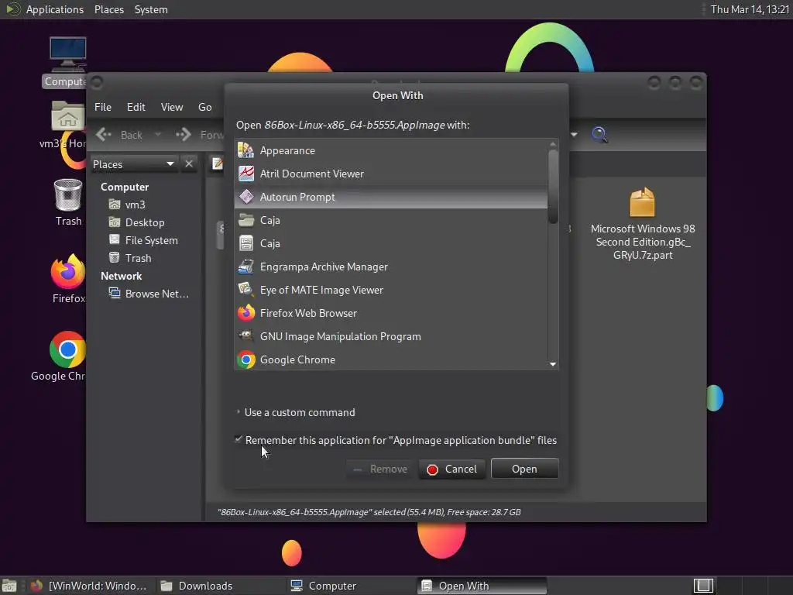Click the scroll up arrow of application list
Screen dimensions: 793x595
(x=553, y=144)
